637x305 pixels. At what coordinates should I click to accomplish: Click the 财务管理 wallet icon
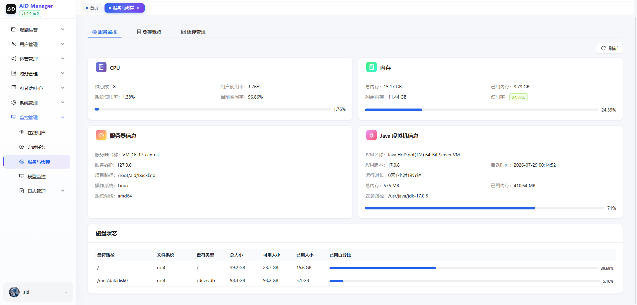tap(14, 73)
